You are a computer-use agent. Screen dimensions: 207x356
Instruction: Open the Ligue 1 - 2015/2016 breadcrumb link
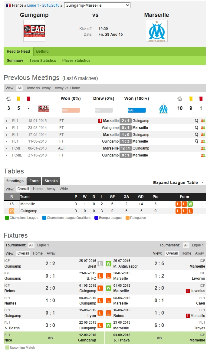(43, 5)
